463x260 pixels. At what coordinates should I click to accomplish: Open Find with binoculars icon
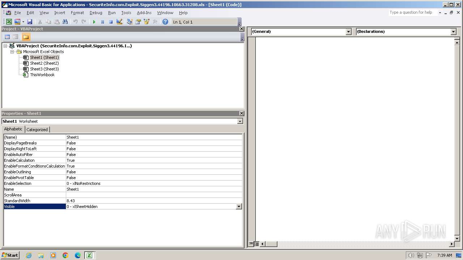[x=65, y=22]
